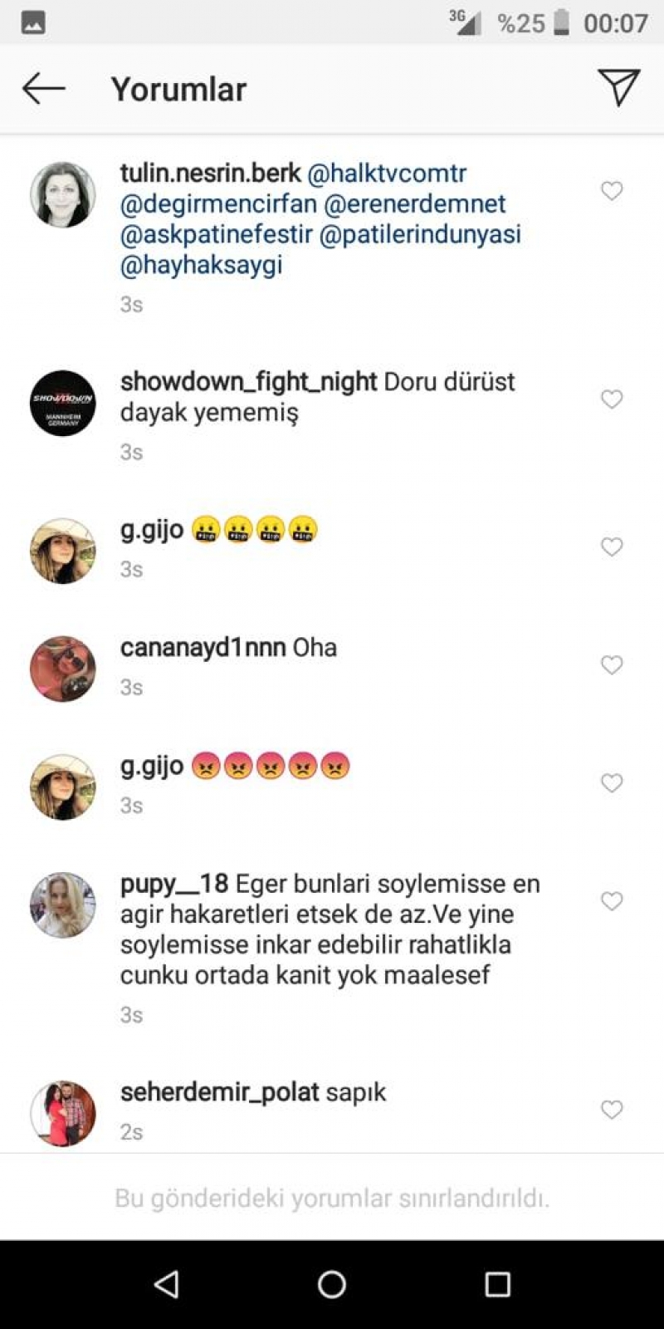Like cananayd1nnn's Oha comment with the heart
664x1329 pixels.
coord(612,665)
